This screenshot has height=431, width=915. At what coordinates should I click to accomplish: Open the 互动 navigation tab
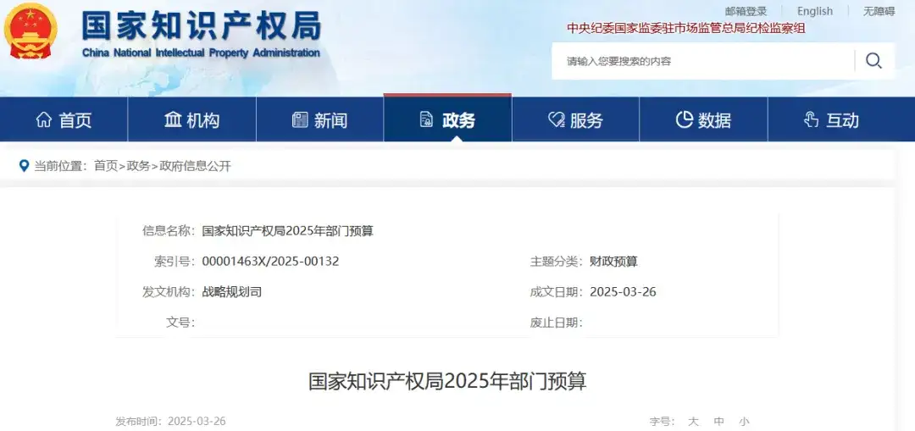click(x=832, y=119)
